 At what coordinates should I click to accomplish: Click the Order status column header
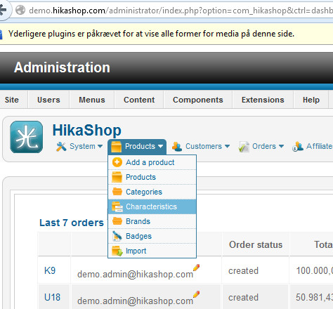click(x=256, y=244)
